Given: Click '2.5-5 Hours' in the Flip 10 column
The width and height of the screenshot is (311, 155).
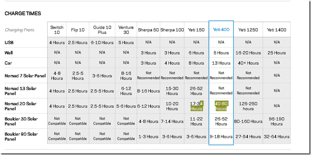Looking at the screenshot, I should (78, 76).
